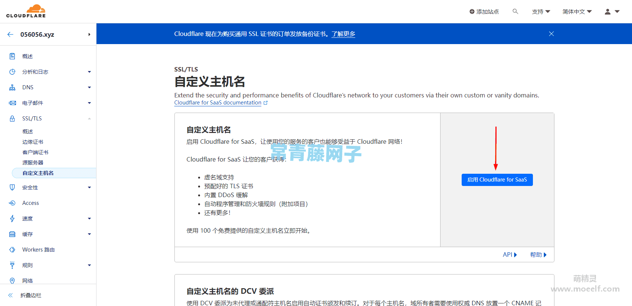
Task: Click the 概述 clipboard icon
Action: pos(12,56)
